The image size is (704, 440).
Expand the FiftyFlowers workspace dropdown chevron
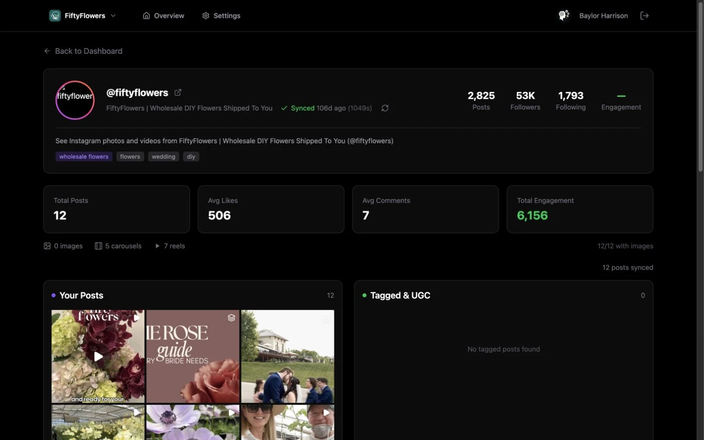click(113, 16)
